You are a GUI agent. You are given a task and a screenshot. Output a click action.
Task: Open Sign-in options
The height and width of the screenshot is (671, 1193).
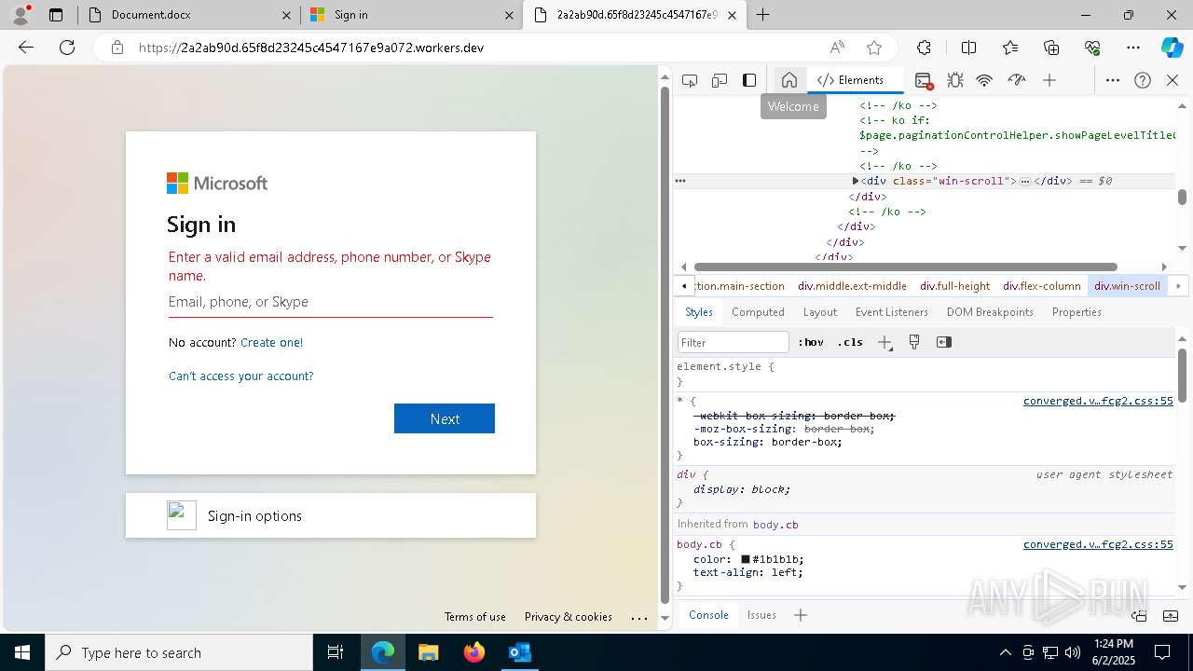point(331,515)
